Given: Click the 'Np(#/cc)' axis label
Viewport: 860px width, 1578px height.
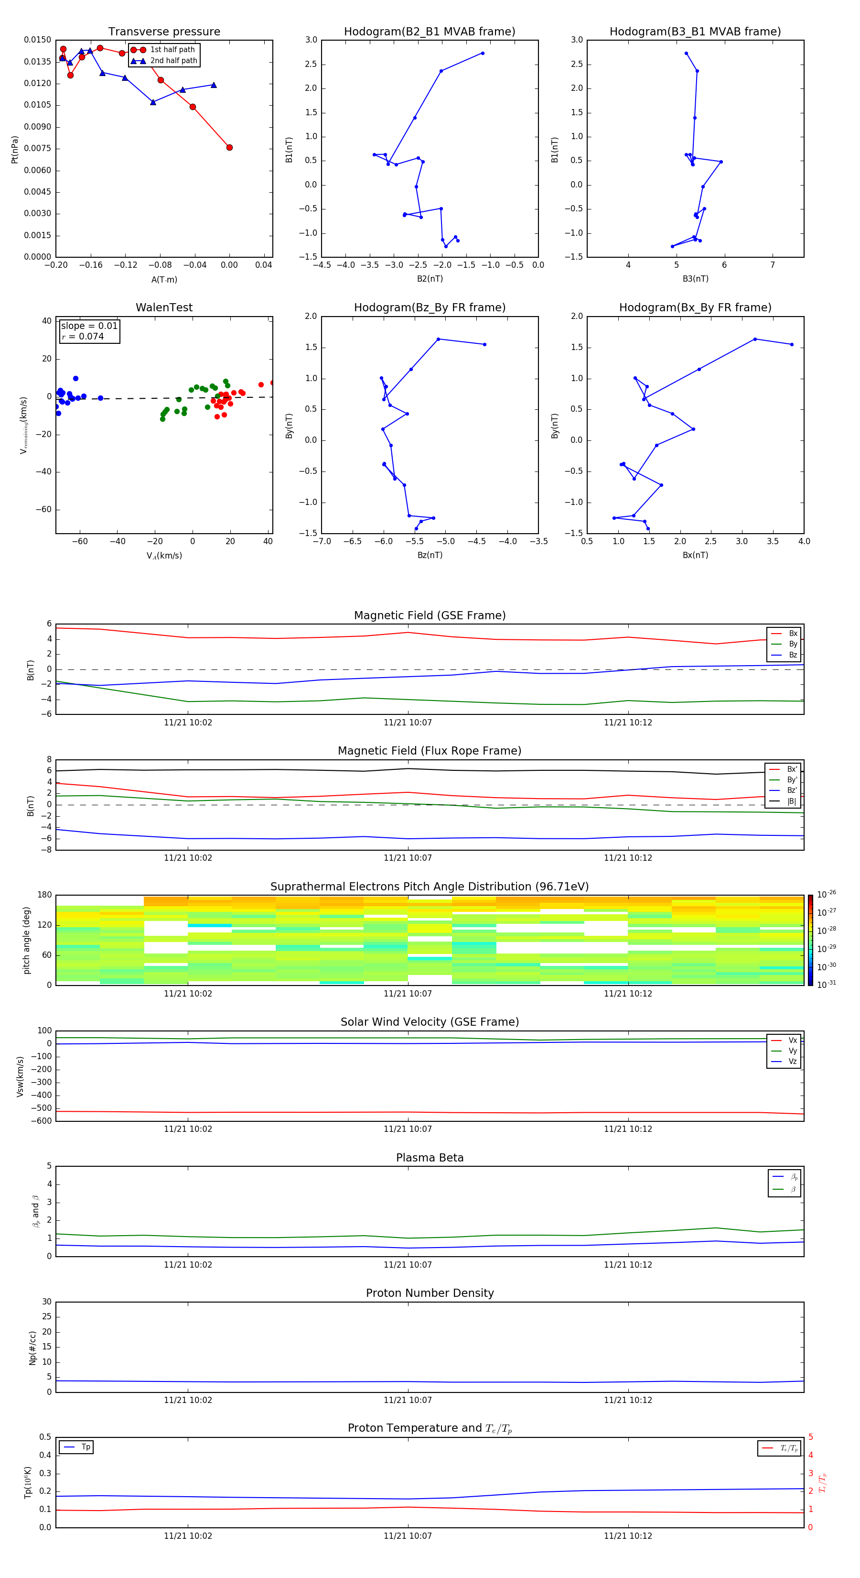Looking at the screenshot, I should point(32,1348).
